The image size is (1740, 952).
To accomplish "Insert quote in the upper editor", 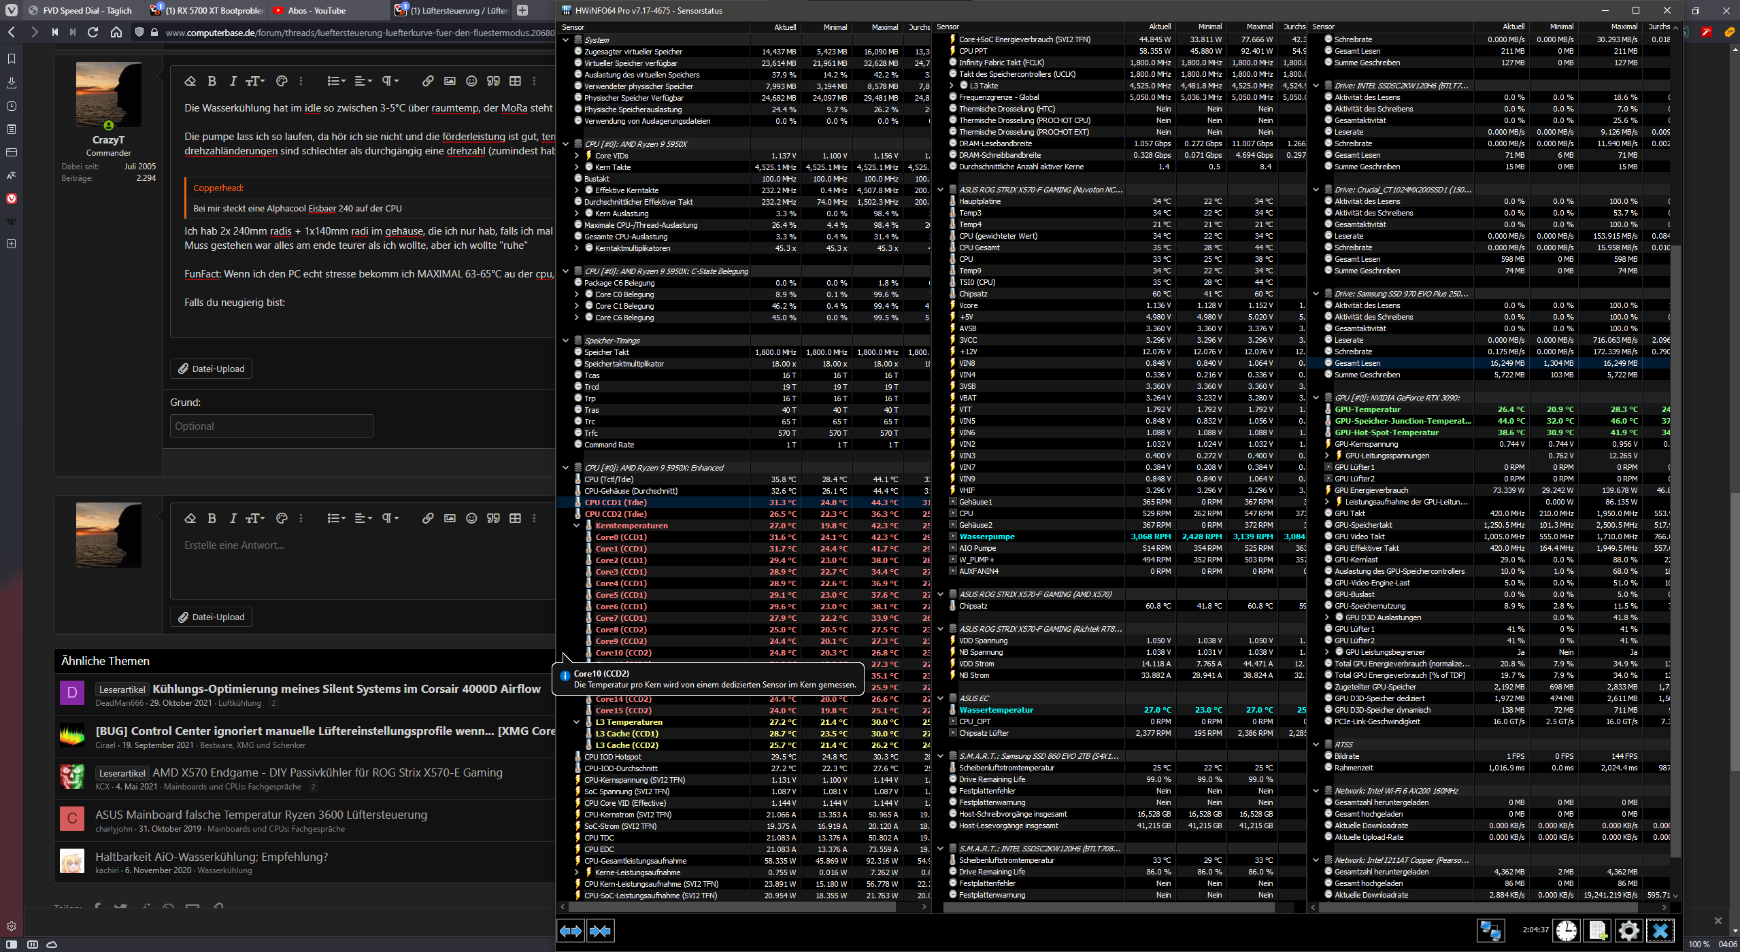I will pos(493,81).
